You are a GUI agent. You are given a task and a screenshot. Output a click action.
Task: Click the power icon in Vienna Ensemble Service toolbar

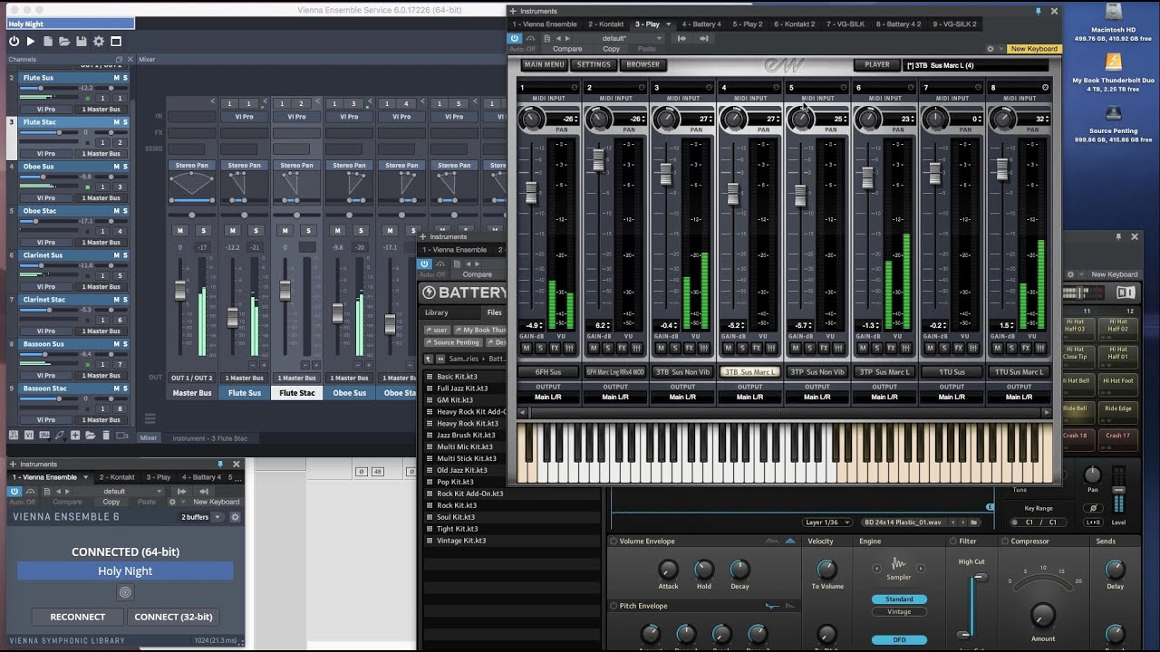(x=14, y=41)
